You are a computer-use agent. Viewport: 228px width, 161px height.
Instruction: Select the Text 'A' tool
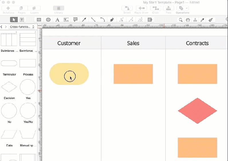58,20
